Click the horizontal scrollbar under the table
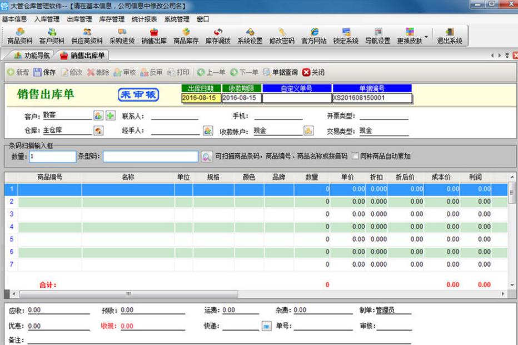Viewport: 518px width, 345px height. click(128, 293)
